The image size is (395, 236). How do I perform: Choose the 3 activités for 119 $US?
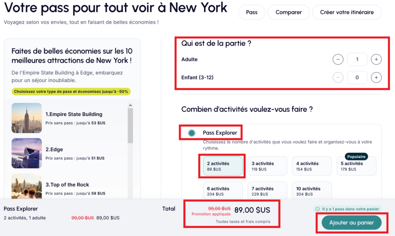click(x=267, y=166)
